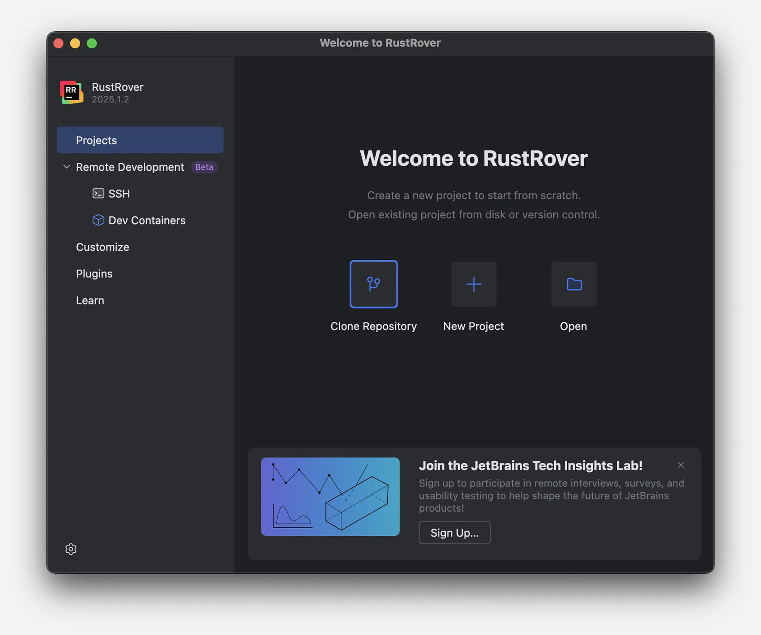Image resolution: width=761 pixels, height=635 pixels.
Task: Dismiss the Tech Insights Lab banner
Action: (x=680, y=465)
